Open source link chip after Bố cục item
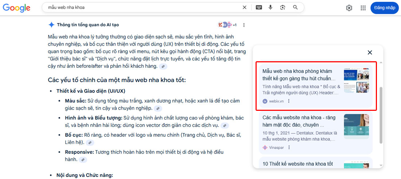The height and width of the screenshot is (179, 401). [91, 143]
